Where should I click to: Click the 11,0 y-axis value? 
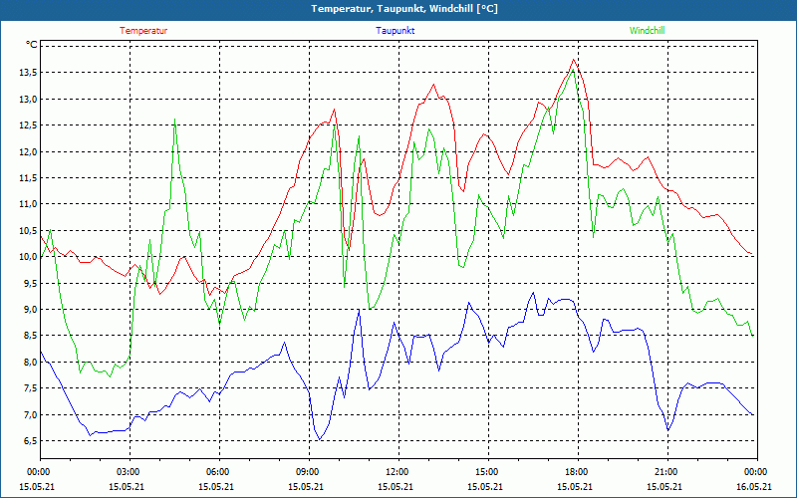[28, 204]
